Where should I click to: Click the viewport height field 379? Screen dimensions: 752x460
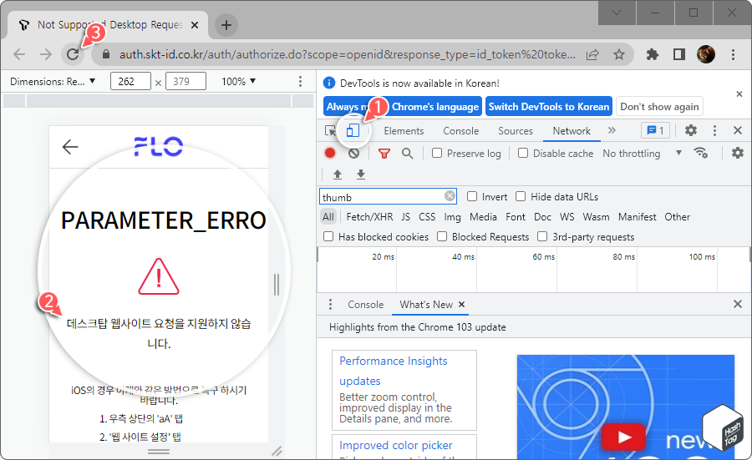pyautogui.click(x=185, y=82)
